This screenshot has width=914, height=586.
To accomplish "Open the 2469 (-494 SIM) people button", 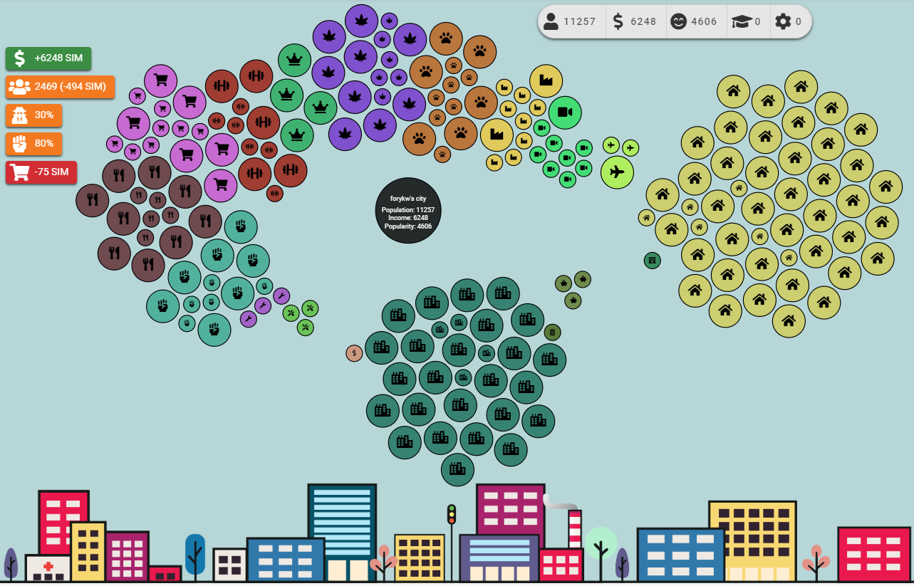I will click(x=60, y=87).
